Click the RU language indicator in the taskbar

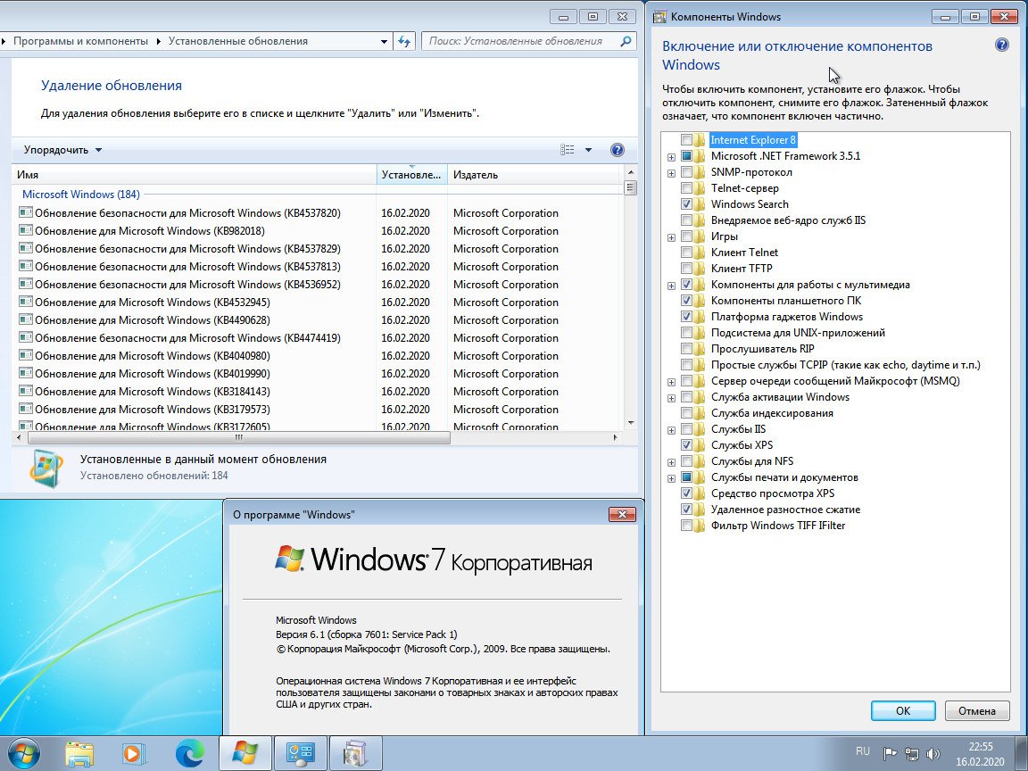click(x=863, y=751)
